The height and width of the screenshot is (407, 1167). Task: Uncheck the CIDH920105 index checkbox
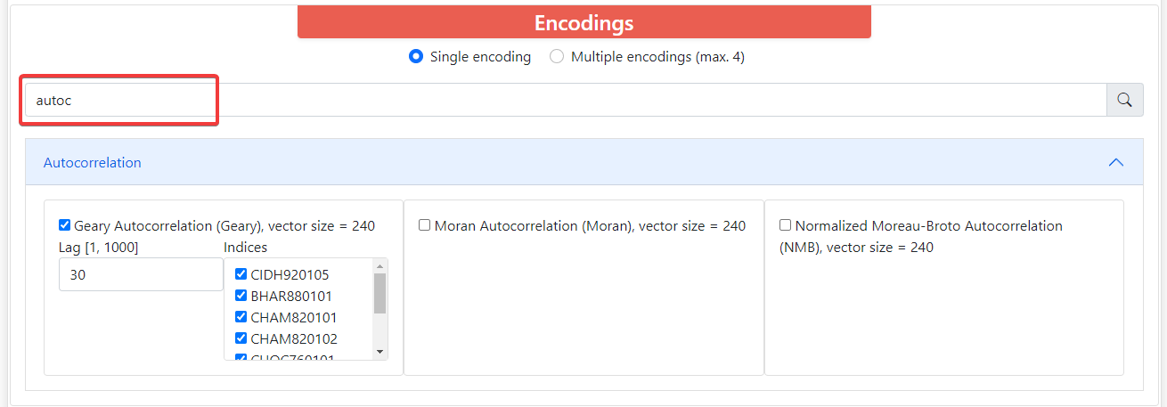click(241, 274)
